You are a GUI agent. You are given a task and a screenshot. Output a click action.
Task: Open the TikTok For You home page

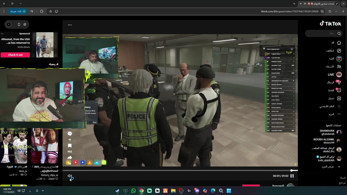336,43
